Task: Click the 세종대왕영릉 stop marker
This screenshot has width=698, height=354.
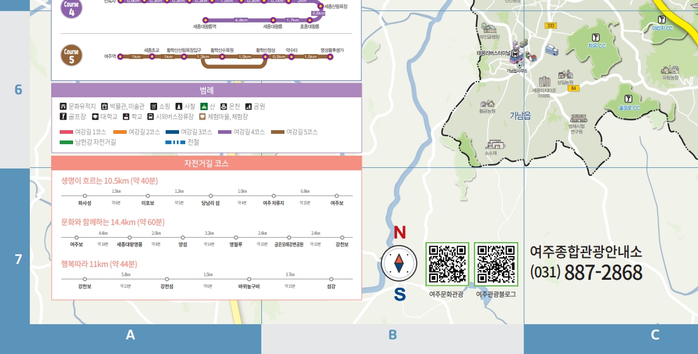Action: 130,237
